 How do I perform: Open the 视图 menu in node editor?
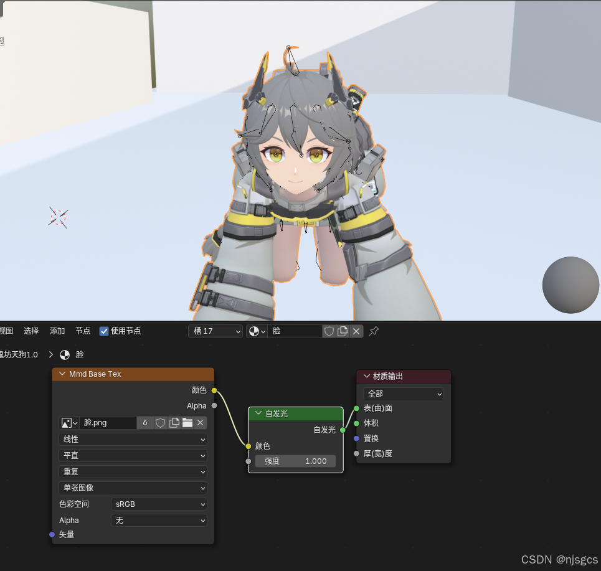coord(6,331)
